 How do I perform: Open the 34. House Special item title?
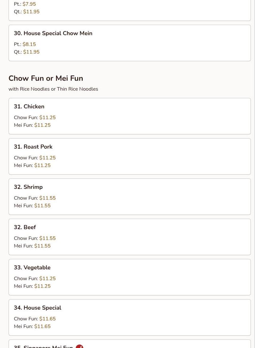click(x=37, y=308)
